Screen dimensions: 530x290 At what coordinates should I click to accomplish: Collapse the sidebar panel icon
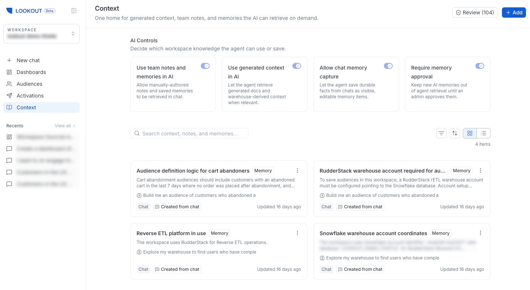(x=74, y=11)
